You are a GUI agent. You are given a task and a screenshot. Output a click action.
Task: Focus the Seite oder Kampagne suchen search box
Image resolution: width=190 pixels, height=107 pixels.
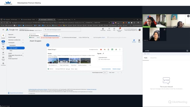point(62,30)
